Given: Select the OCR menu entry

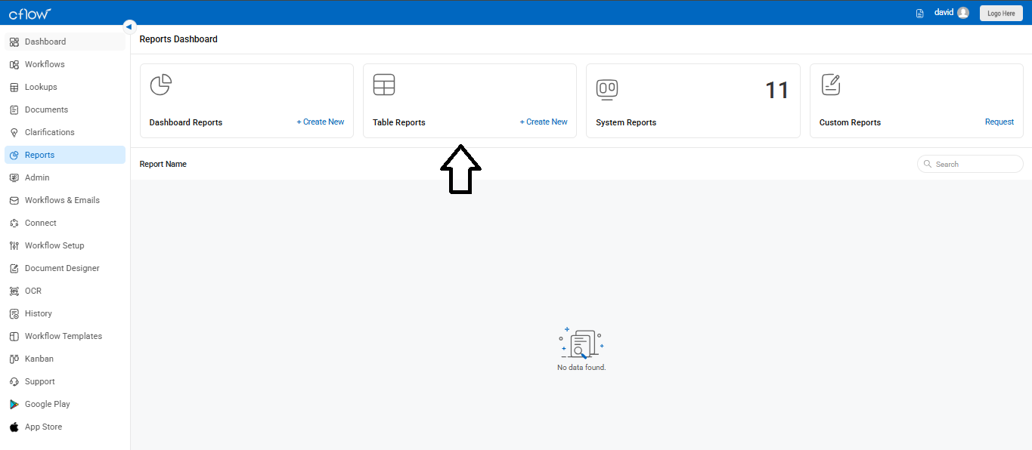Looking at the screenshot, I should point(65,291).
